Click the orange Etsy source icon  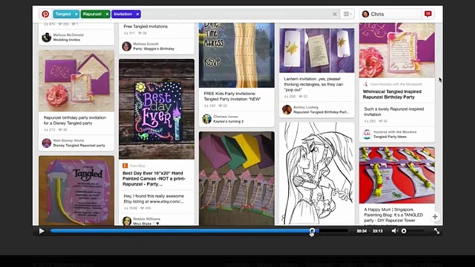click(125, 166)
